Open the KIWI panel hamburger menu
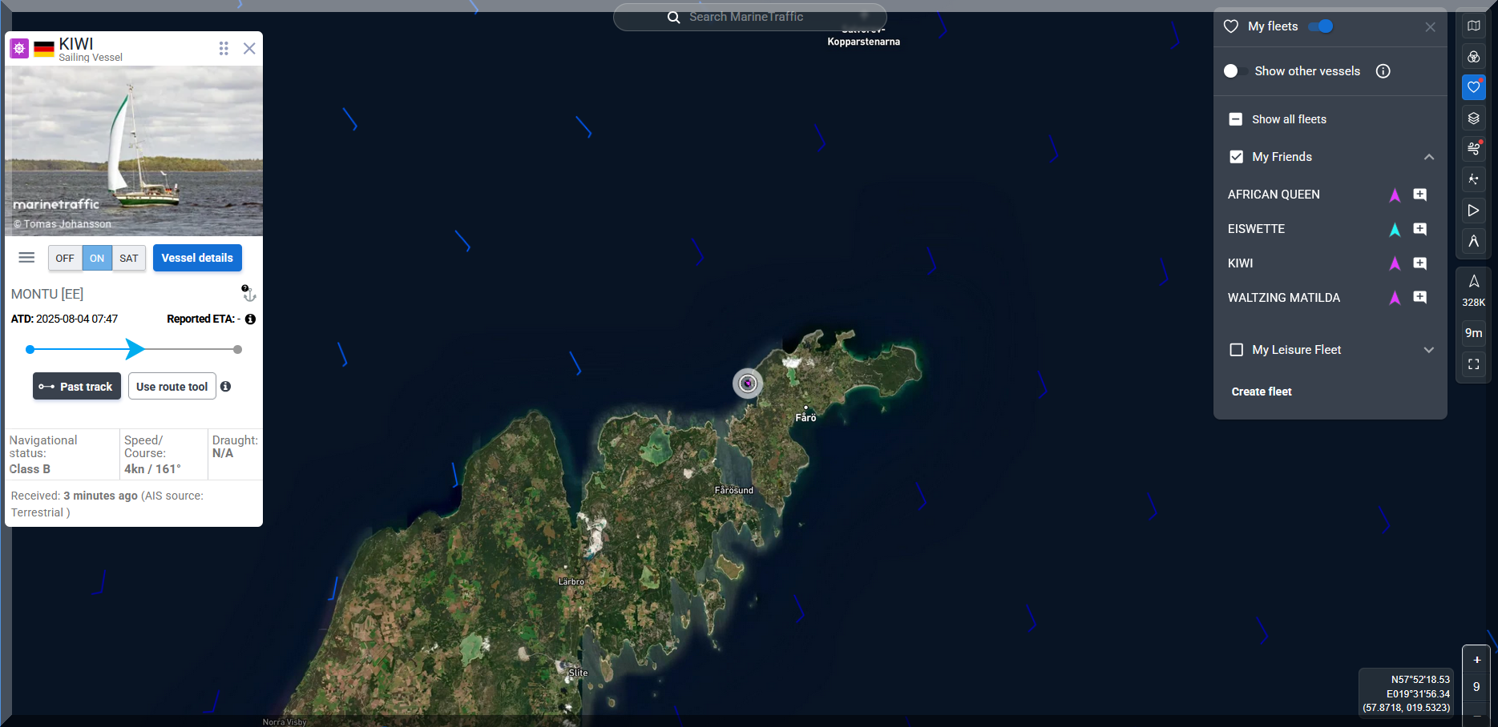 (26, 258)
